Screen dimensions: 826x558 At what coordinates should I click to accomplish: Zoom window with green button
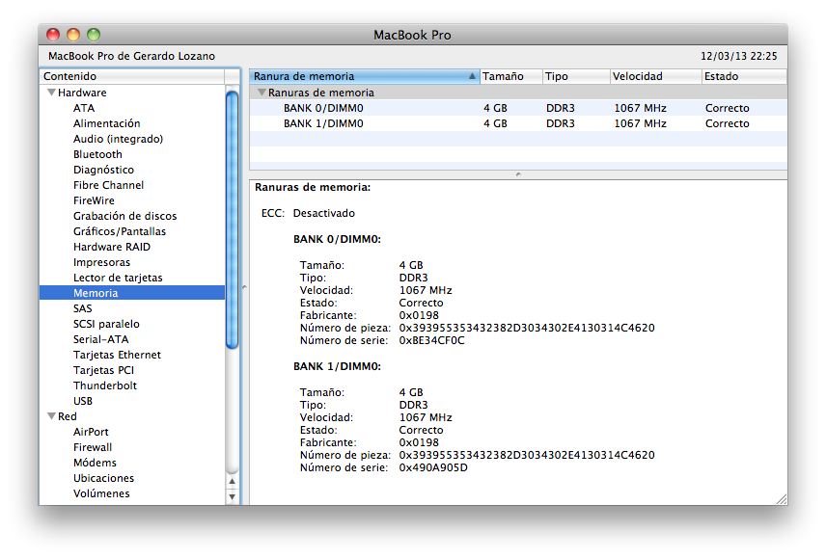pos(94,35)
